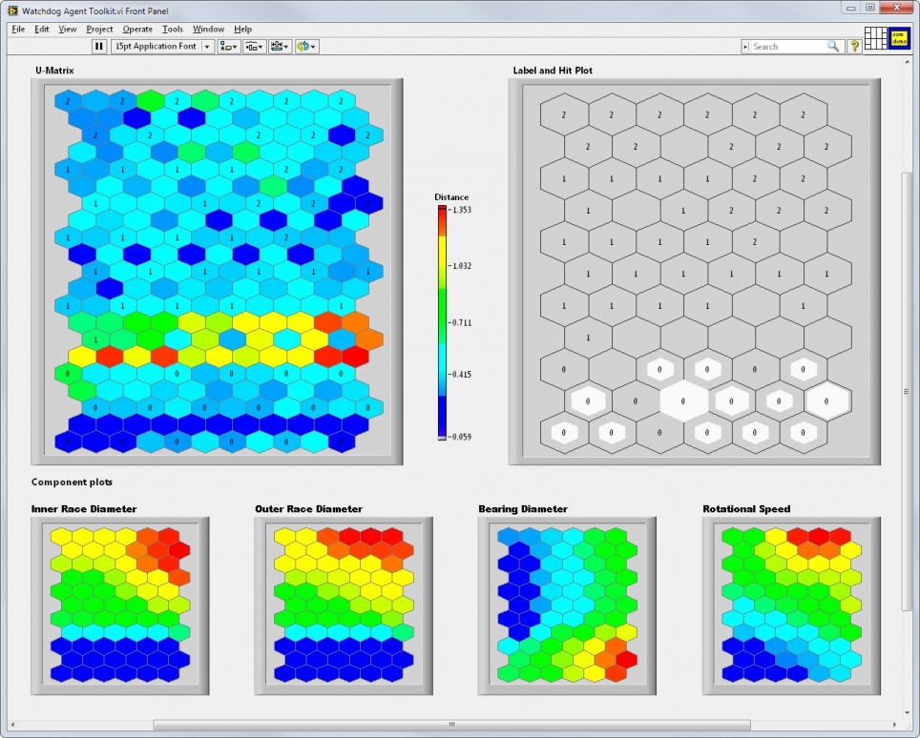This screenshot has width=920, height=738.
Task: Click the Pause execution button
Action: [x=98, y=46]
